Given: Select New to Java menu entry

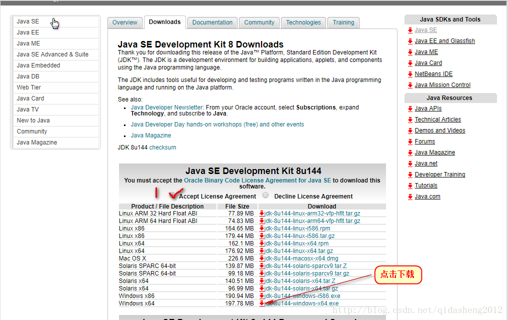Looking at the screenshot, I should tap(55, 120).
